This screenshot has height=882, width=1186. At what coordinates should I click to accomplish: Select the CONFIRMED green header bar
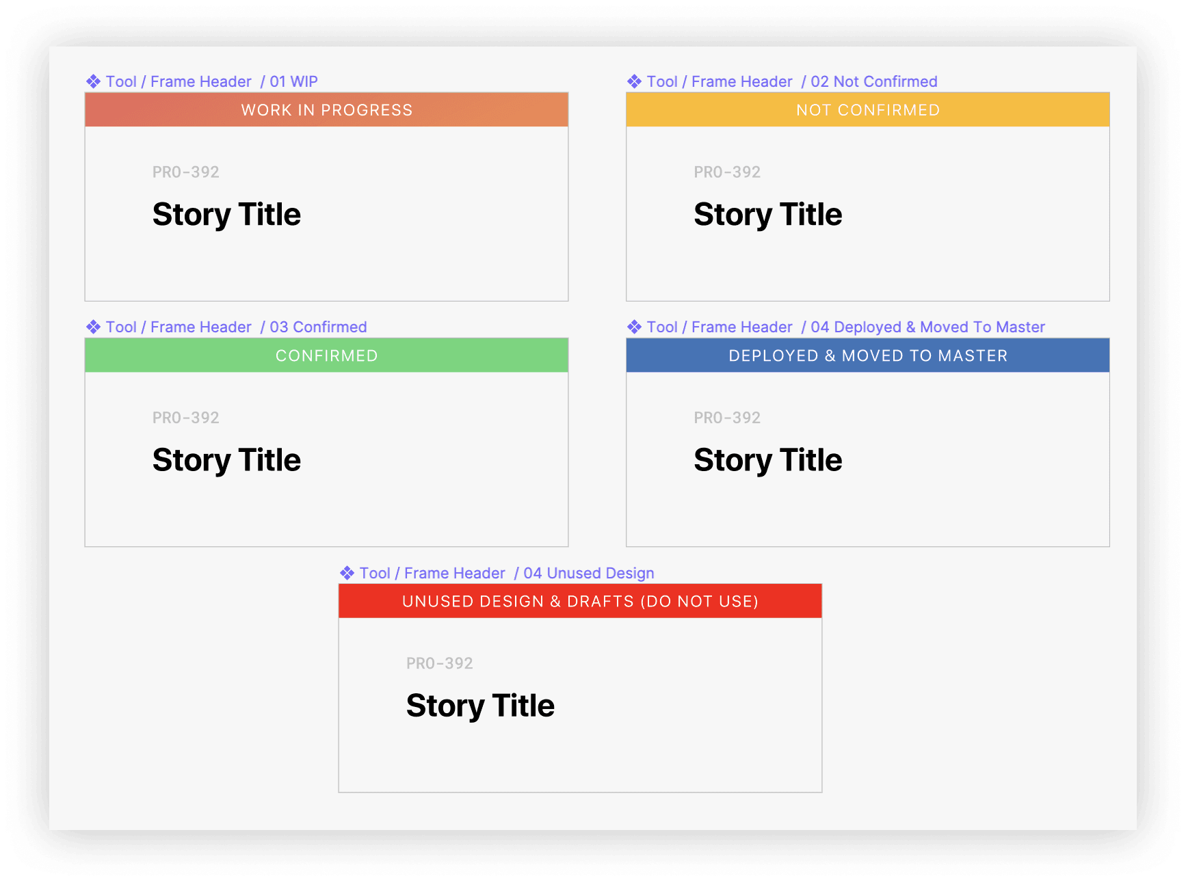click(x=326, y=355)
